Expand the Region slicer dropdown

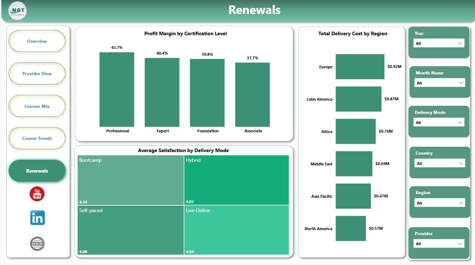pos(440,203)
